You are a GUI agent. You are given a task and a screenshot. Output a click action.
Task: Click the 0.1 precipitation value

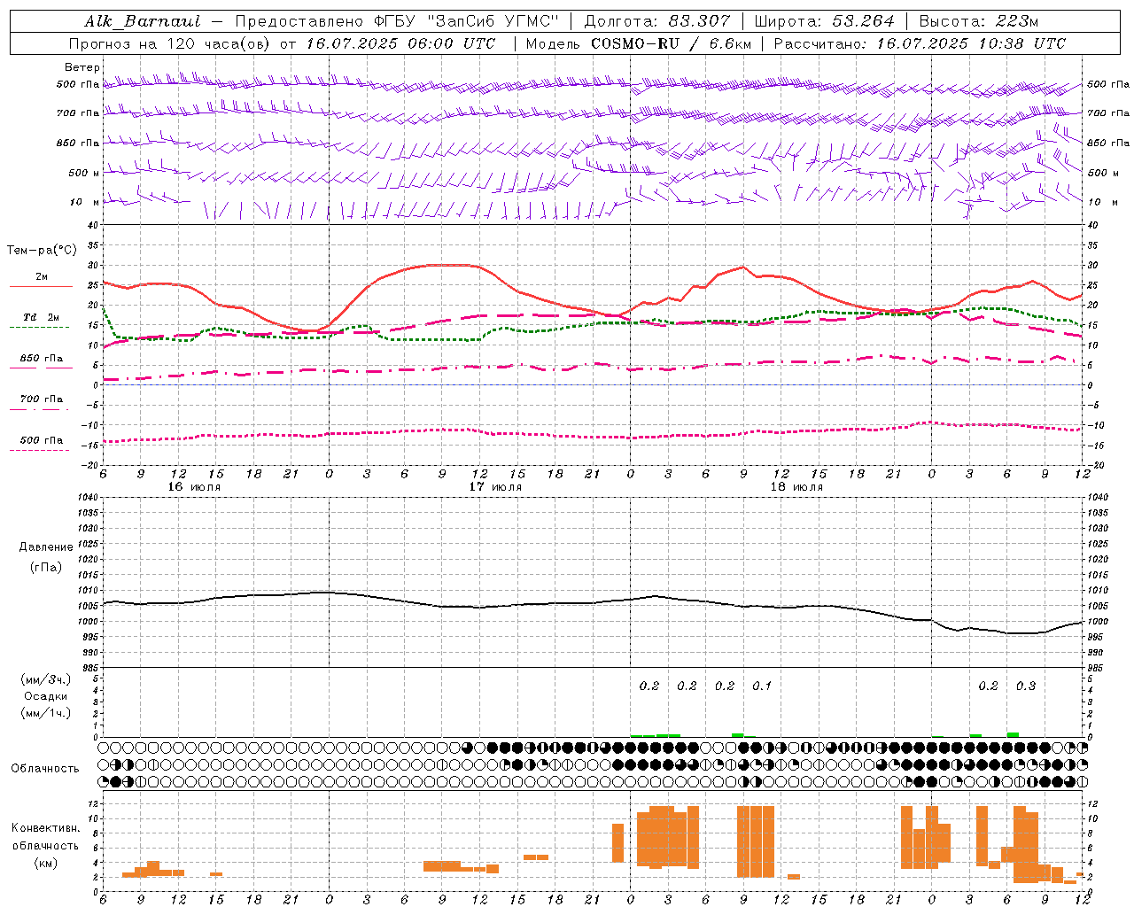pos(762,686)
